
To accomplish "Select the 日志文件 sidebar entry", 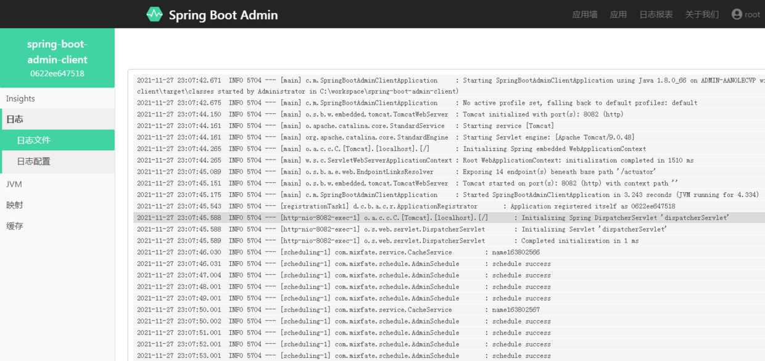I will click(x=57, y=140).
